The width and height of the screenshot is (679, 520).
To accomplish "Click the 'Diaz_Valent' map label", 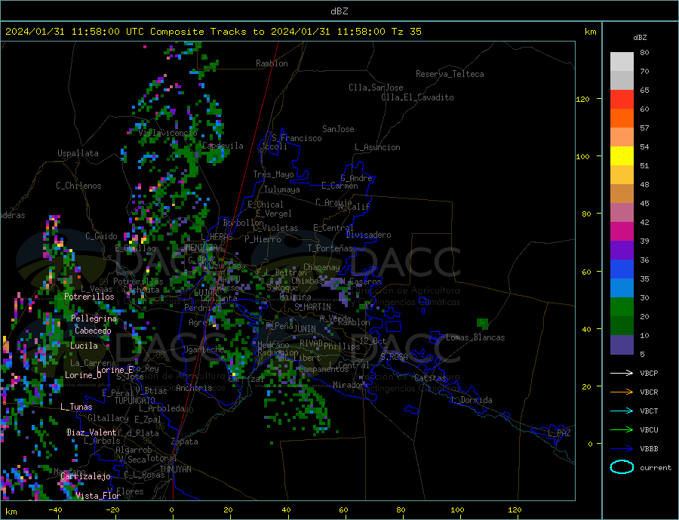I will (x=91, y=432).
